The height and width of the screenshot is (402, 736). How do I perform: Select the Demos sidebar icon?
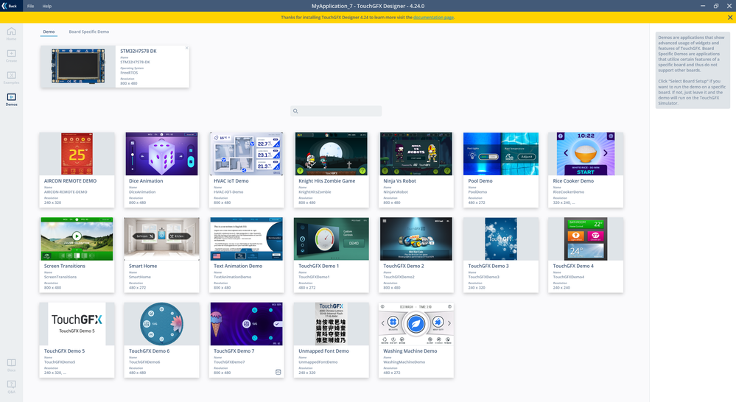(x=11, y=99)
